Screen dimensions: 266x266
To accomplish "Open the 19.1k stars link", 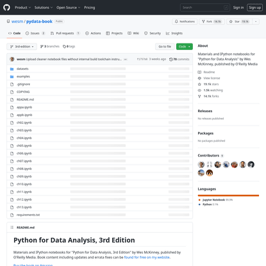I will click(208, 84).
